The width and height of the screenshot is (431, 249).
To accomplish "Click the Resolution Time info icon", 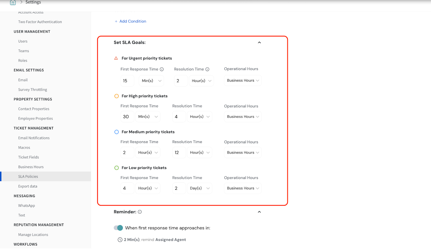I will [207, 69].
